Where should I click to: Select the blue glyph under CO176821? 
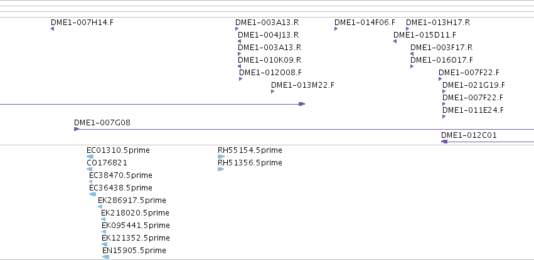pos(90,169)
